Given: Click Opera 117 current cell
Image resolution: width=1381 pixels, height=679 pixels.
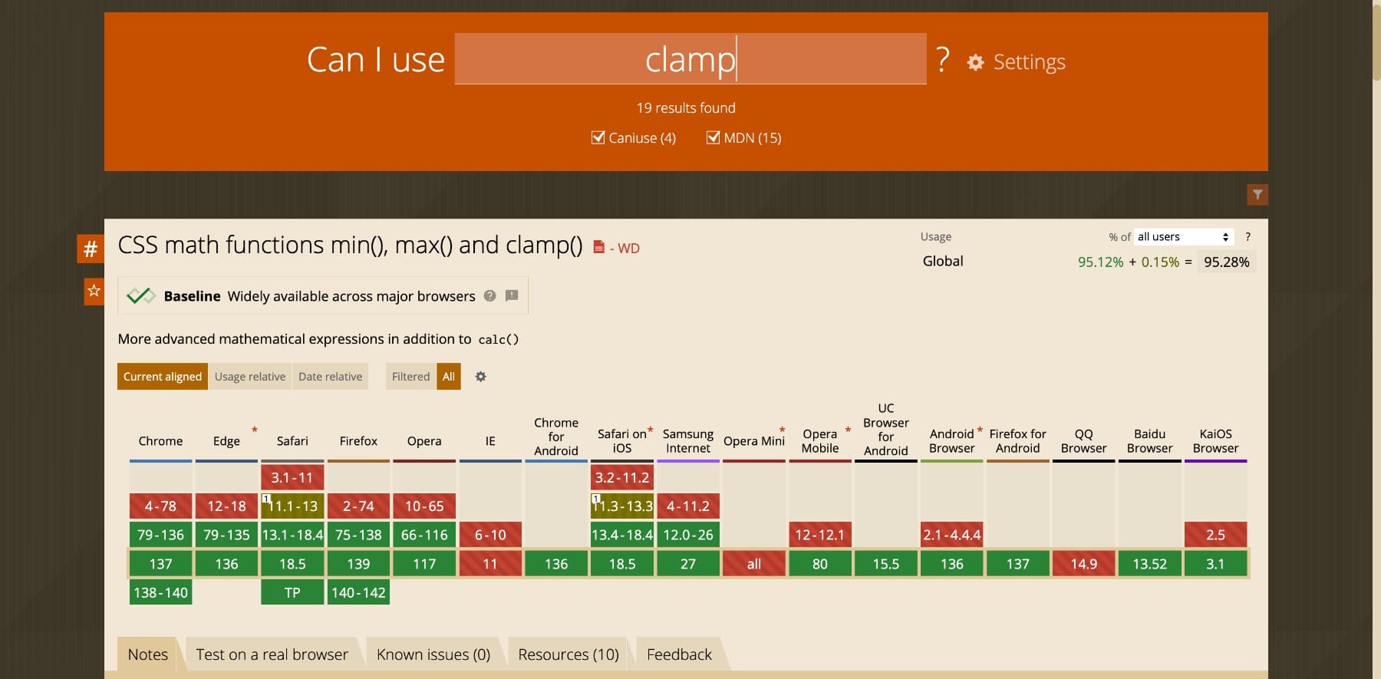Looking at the screenshot, I should click(424, 564).
